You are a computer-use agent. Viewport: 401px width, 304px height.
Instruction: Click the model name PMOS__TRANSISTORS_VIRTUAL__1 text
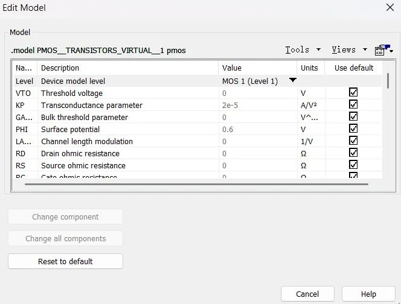100,51
